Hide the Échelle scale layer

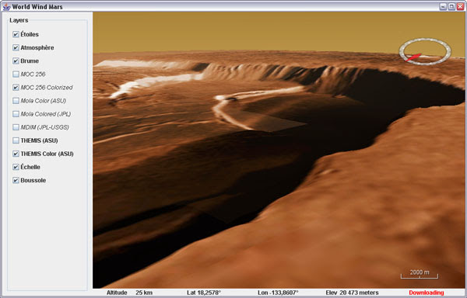click(16, 167)
